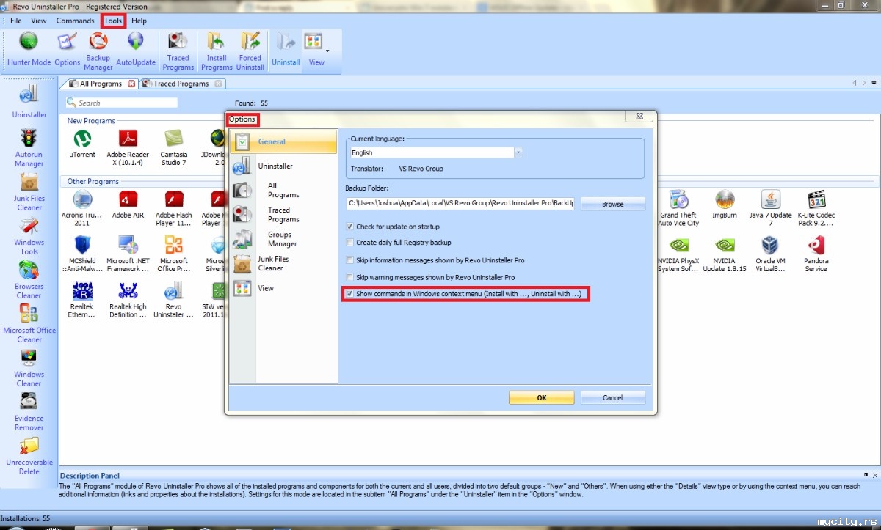Open Traced Programs toolbar button

click(x=178, y=51)
